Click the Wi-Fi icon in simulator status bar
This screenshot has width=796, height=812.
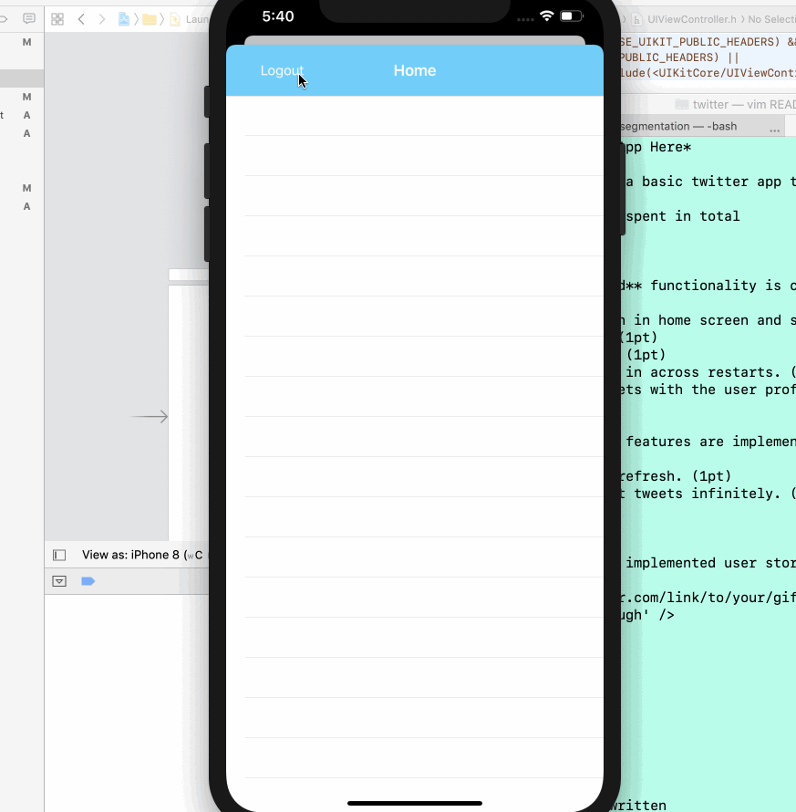point(546,16)
